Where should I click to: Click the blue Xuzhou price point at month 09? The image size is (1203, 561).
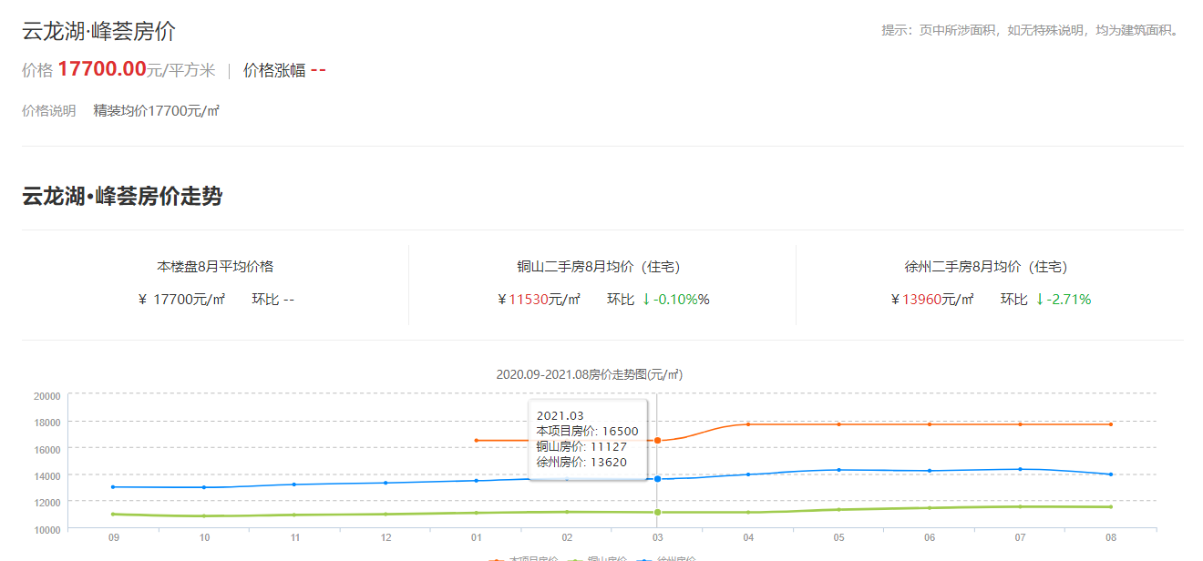click(x=113, y=487)
